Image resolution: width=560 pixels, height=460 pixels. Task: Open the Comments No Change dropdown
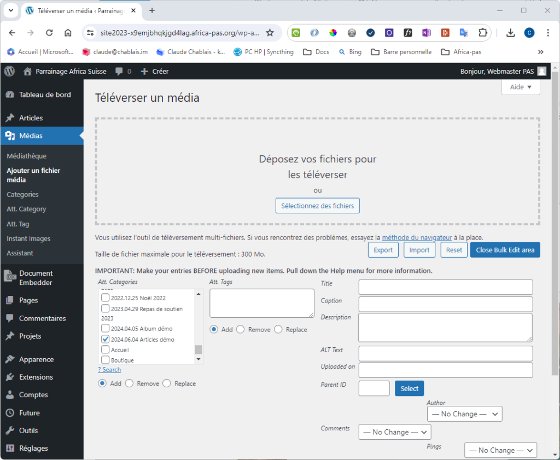coord(394,432)
